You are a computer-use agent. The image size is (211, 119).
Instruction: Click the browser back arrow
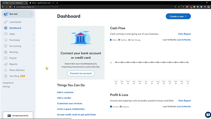pyautogui.click(x=3, y=7)
